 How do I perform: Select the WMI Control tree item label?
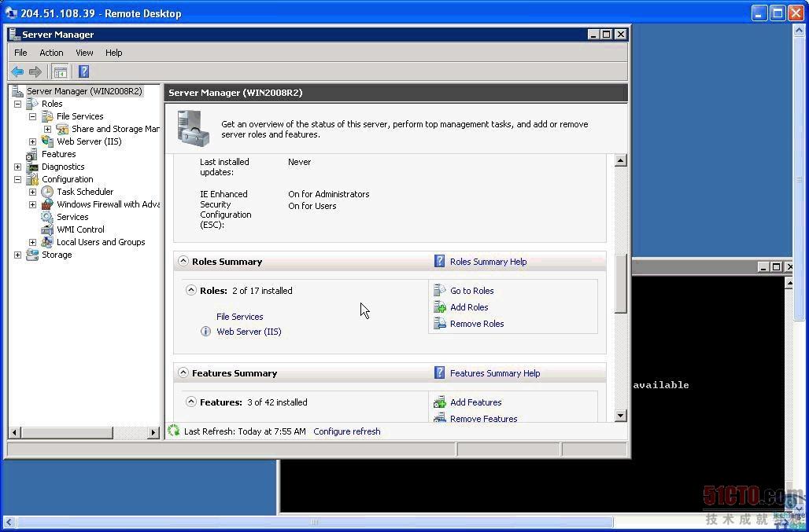pos(80,229)
